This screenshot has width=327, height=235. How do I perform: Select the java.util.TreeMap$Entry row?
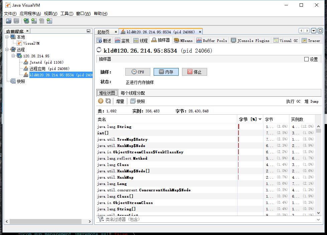point(206,139)
